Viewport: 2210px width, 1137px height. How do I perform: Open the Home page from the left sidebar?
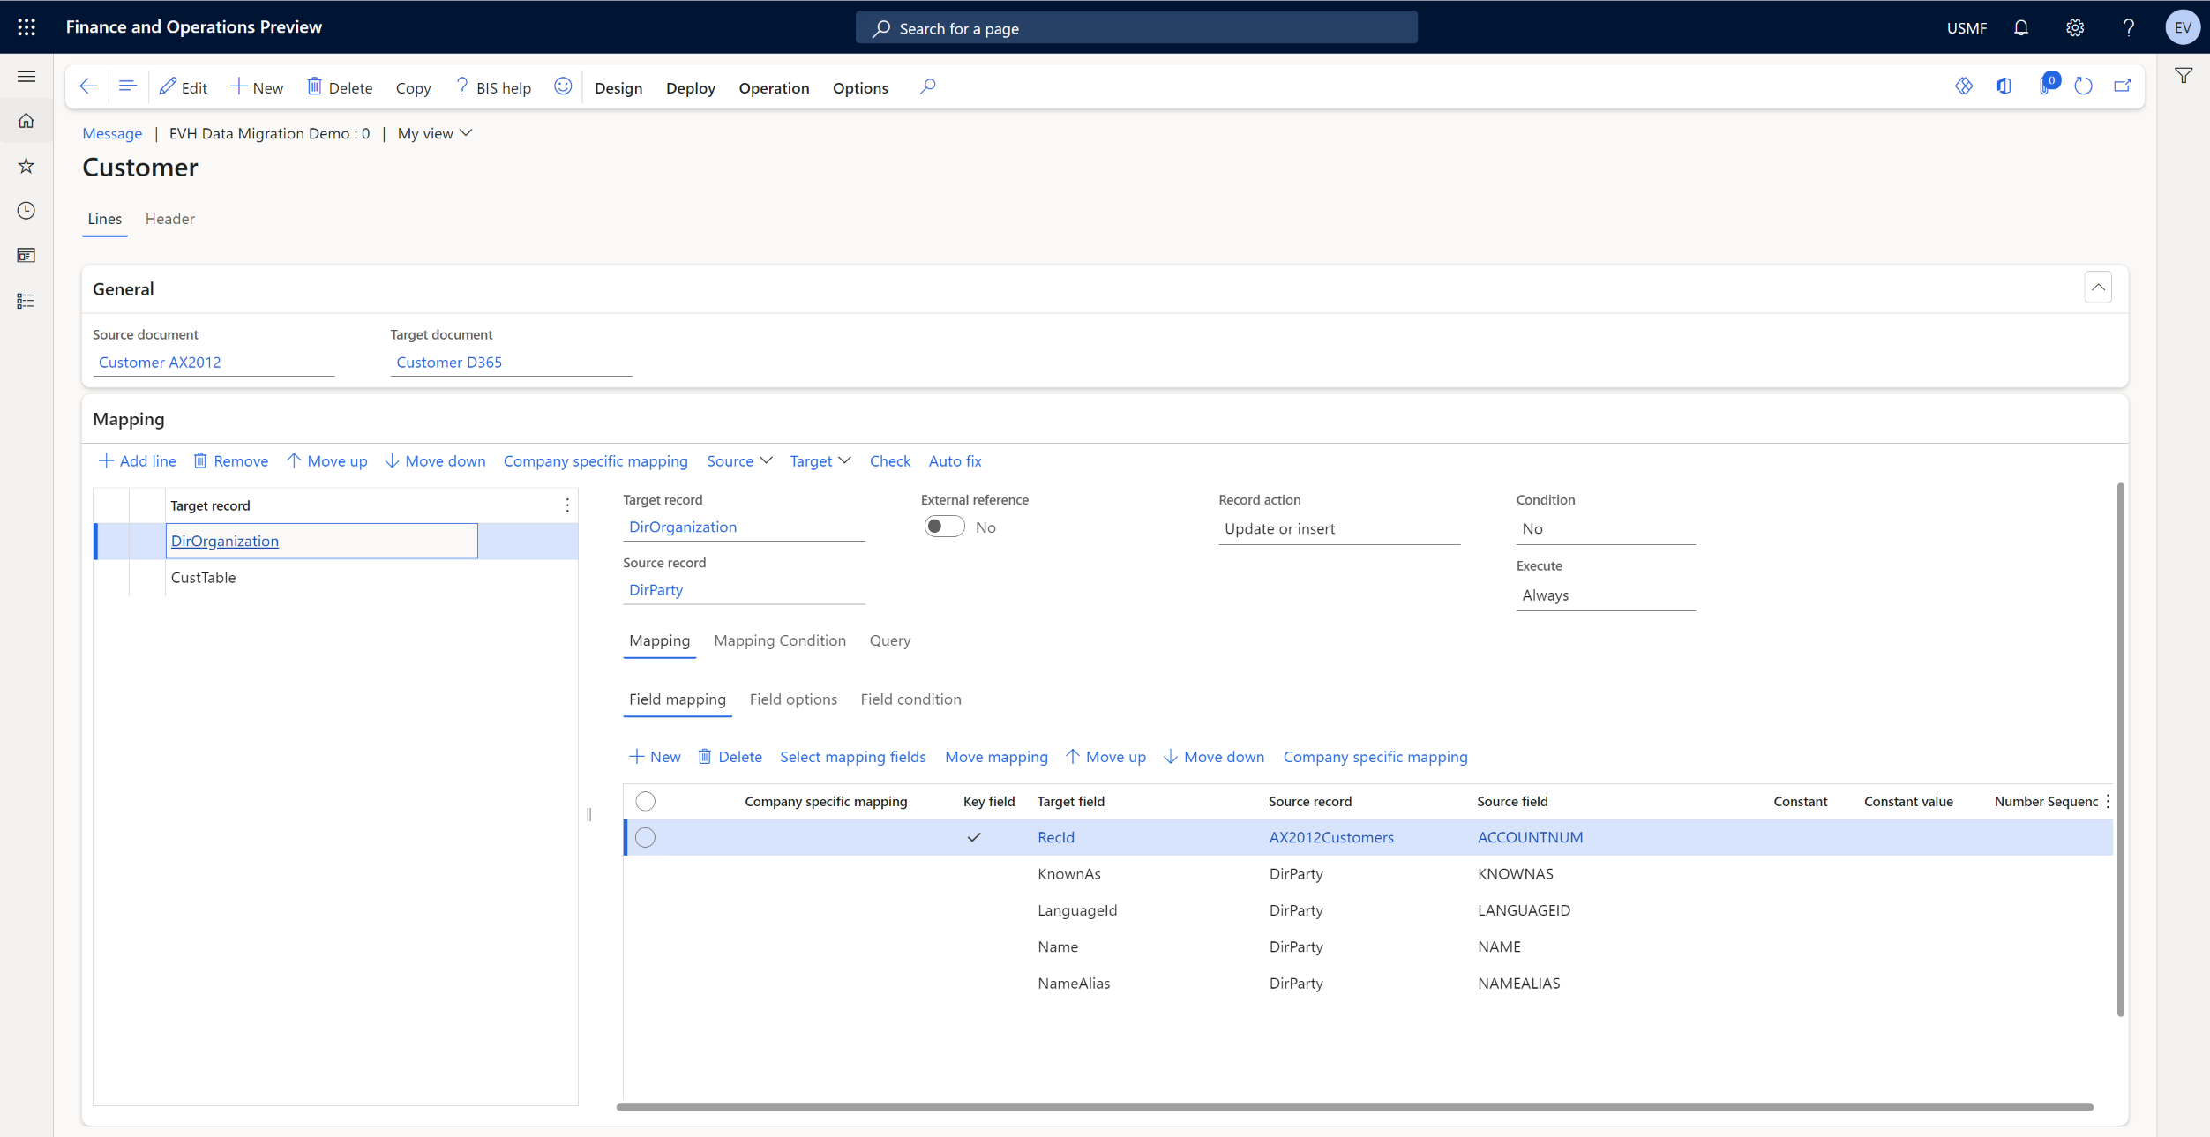tap(26, 120)
